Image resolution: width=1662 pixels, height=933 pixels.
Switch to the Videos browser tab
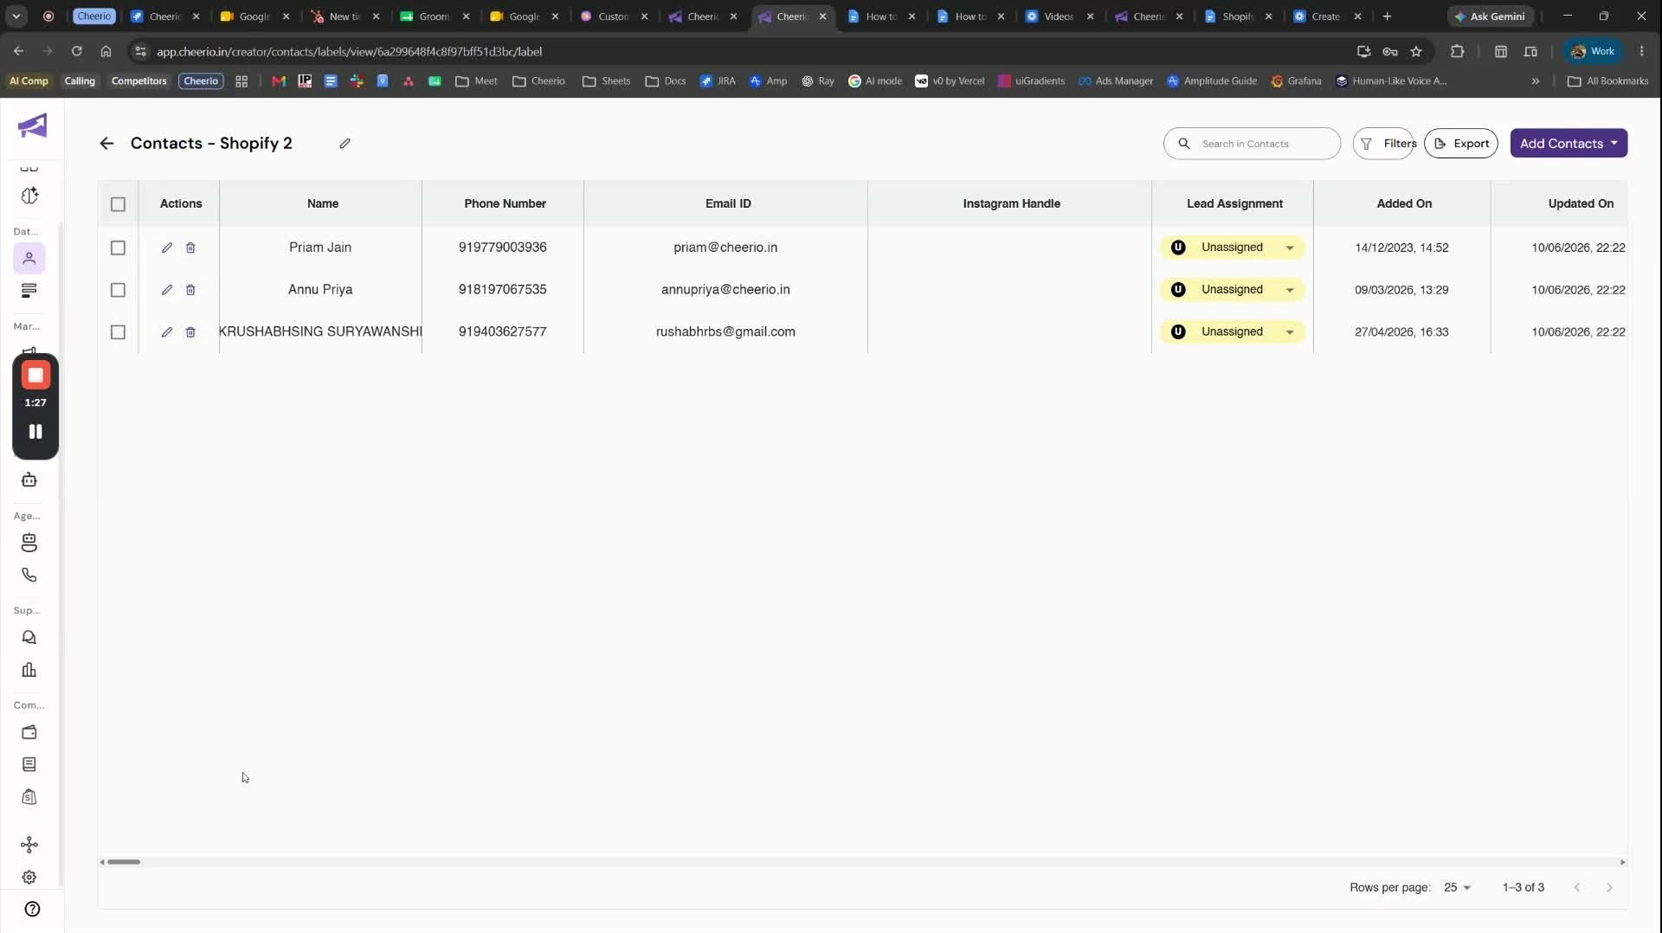tap(1060, 16)
